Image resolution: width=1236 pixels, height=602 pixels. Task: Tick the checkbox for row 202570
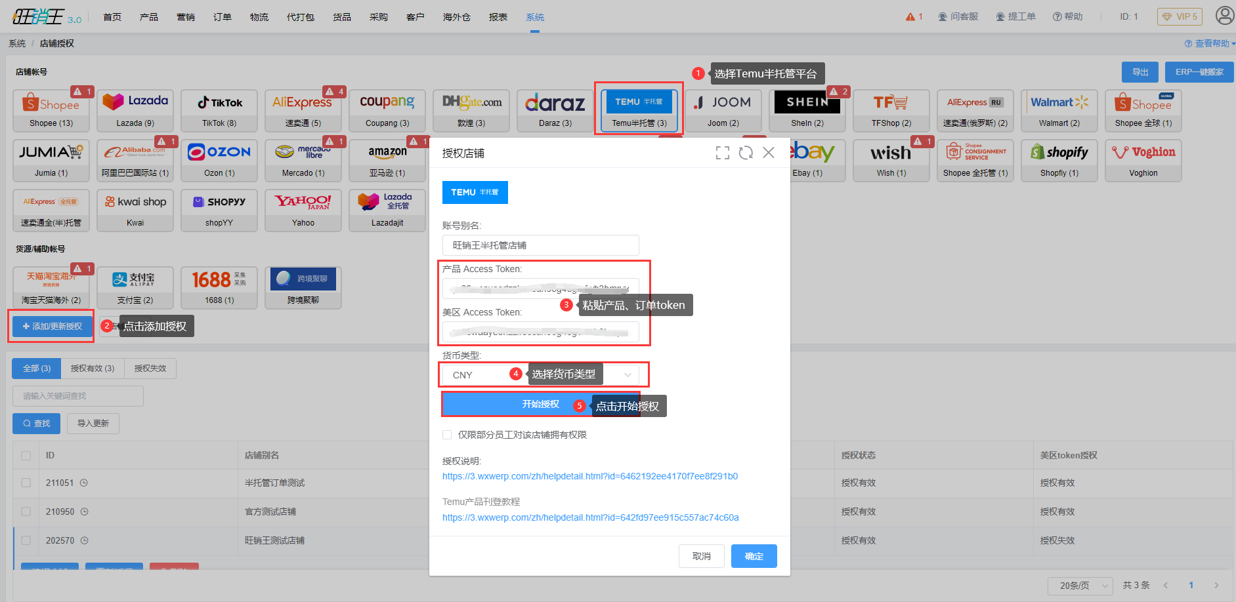[x=26, y=540]
